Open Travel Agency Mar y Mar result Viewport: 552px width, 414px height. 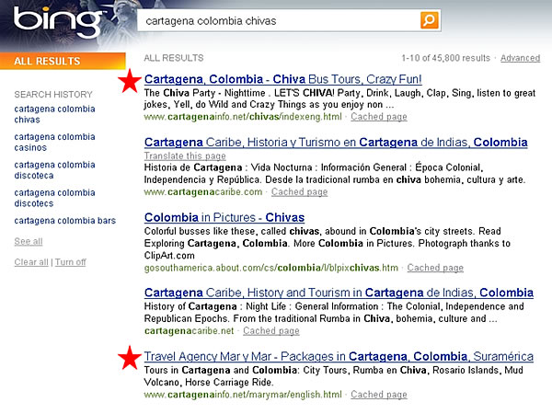(x=339, y=355)
